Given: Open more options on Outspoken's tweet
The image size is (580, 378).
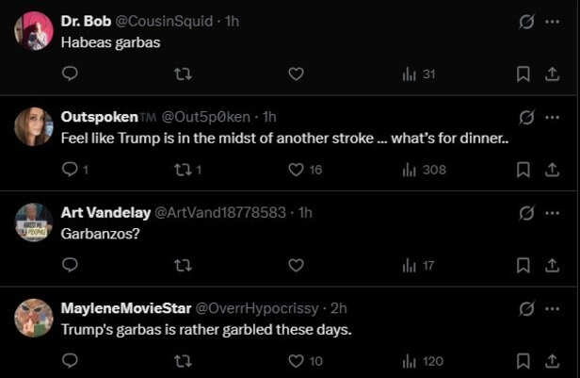Looking at the screenshot, I should [x=553, y=117].
